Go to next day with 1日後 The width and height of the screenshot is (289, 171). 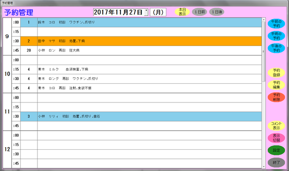tap(217, 12)
